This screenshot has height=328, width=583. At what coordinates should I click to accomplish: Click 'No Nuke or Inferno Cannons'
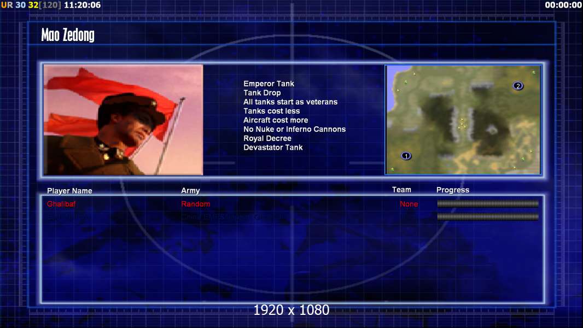pyautogui.click(x=294, y=129)
